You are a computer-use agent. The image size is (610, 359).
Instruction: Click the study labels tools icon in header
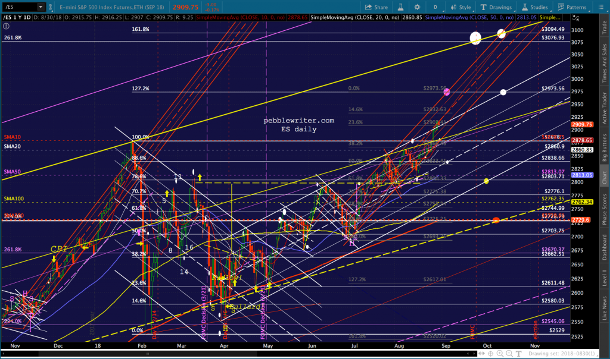[576, 18]
